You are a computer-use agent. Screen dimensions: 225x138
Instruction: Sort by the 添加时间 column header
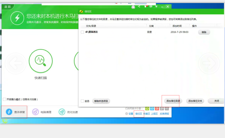click(x=177, y=26)
